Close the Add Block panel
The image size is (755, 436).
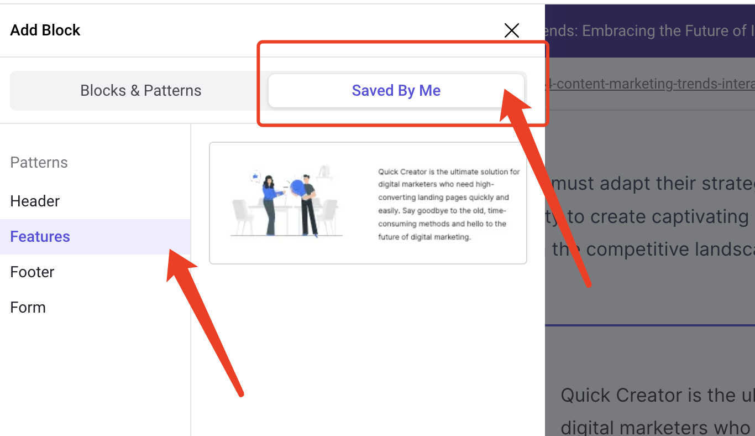pos(512,30)
